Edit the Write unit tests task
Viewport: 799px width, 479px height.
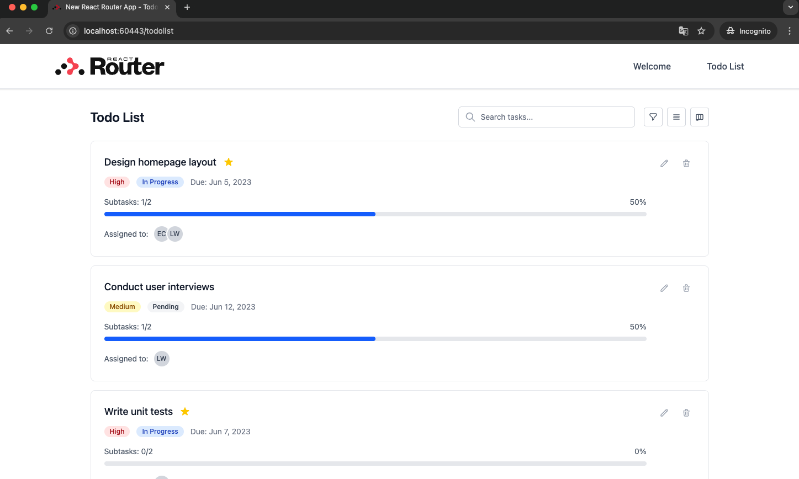pos(664,413)
